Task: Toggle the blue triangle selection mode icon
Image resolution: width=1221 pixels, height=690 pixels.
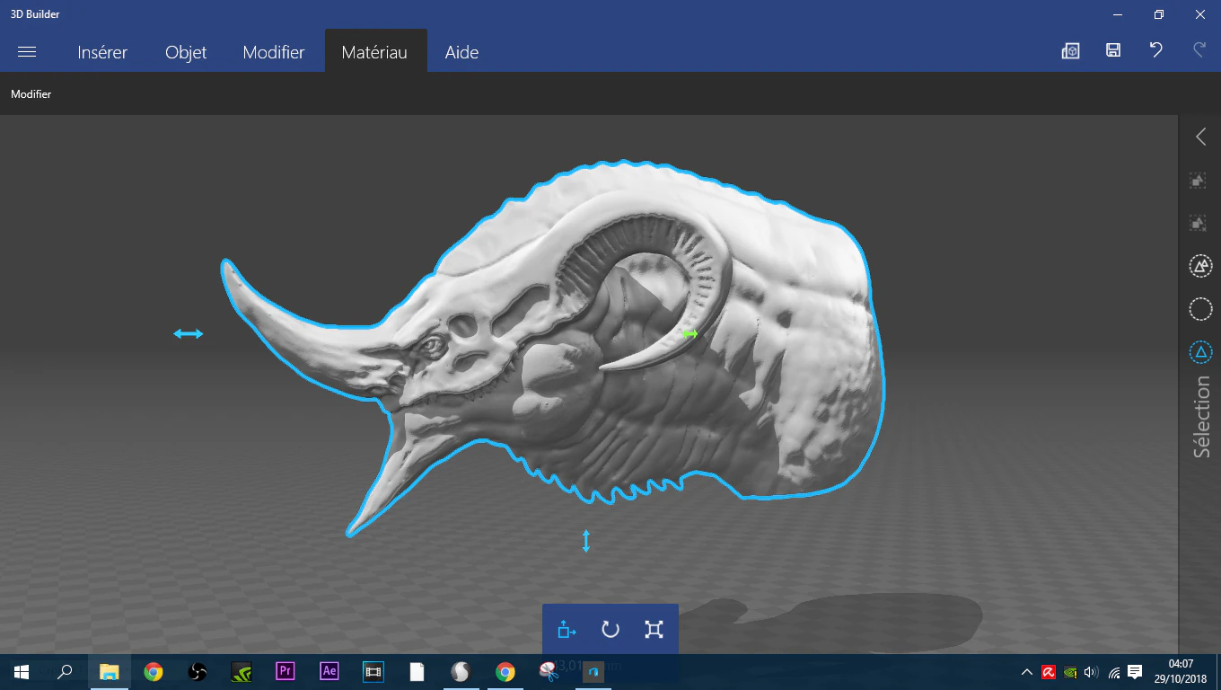Action: point(1200,351)
